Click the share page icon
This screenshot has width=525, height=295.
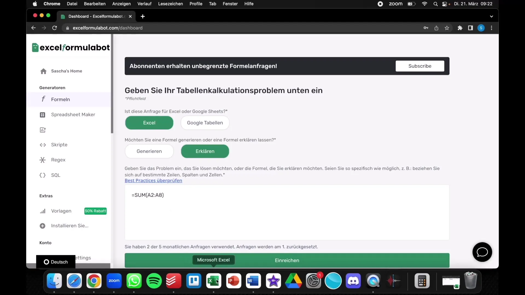point(436,28)
